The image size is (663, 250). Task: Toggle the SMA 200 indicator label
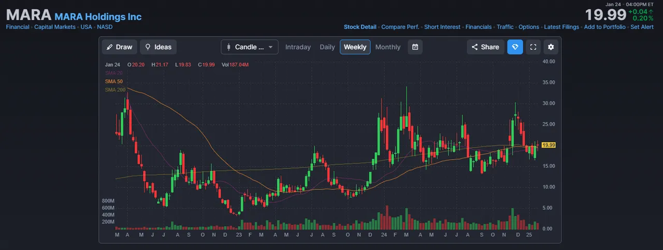click(115, 90)
